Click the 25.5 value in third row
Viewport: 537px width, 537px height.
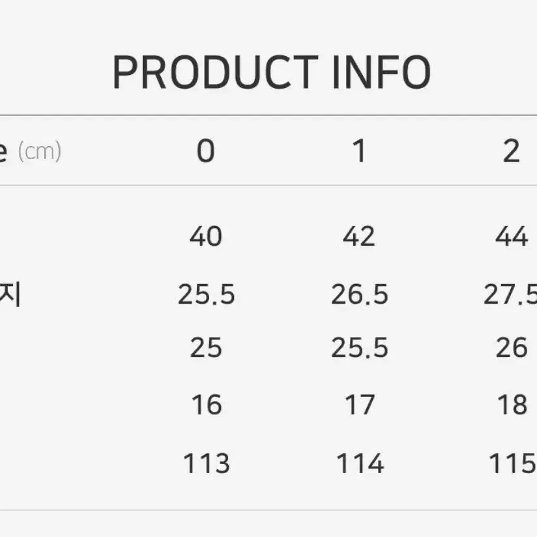pos(359,347)
